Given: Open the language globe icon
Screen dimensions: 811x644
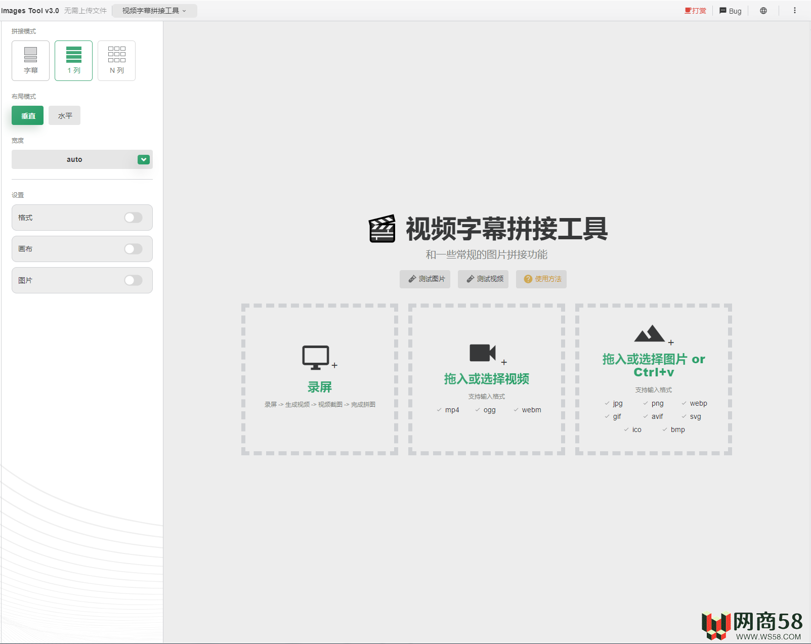Looking at the screenshot, I should 763,11.
